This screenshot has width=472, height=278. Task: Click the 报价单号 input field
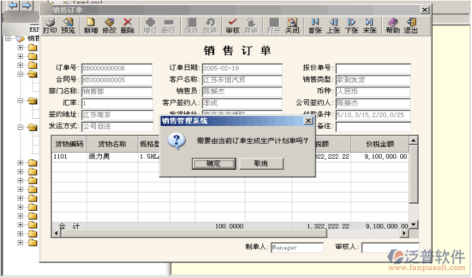[373, 69]
